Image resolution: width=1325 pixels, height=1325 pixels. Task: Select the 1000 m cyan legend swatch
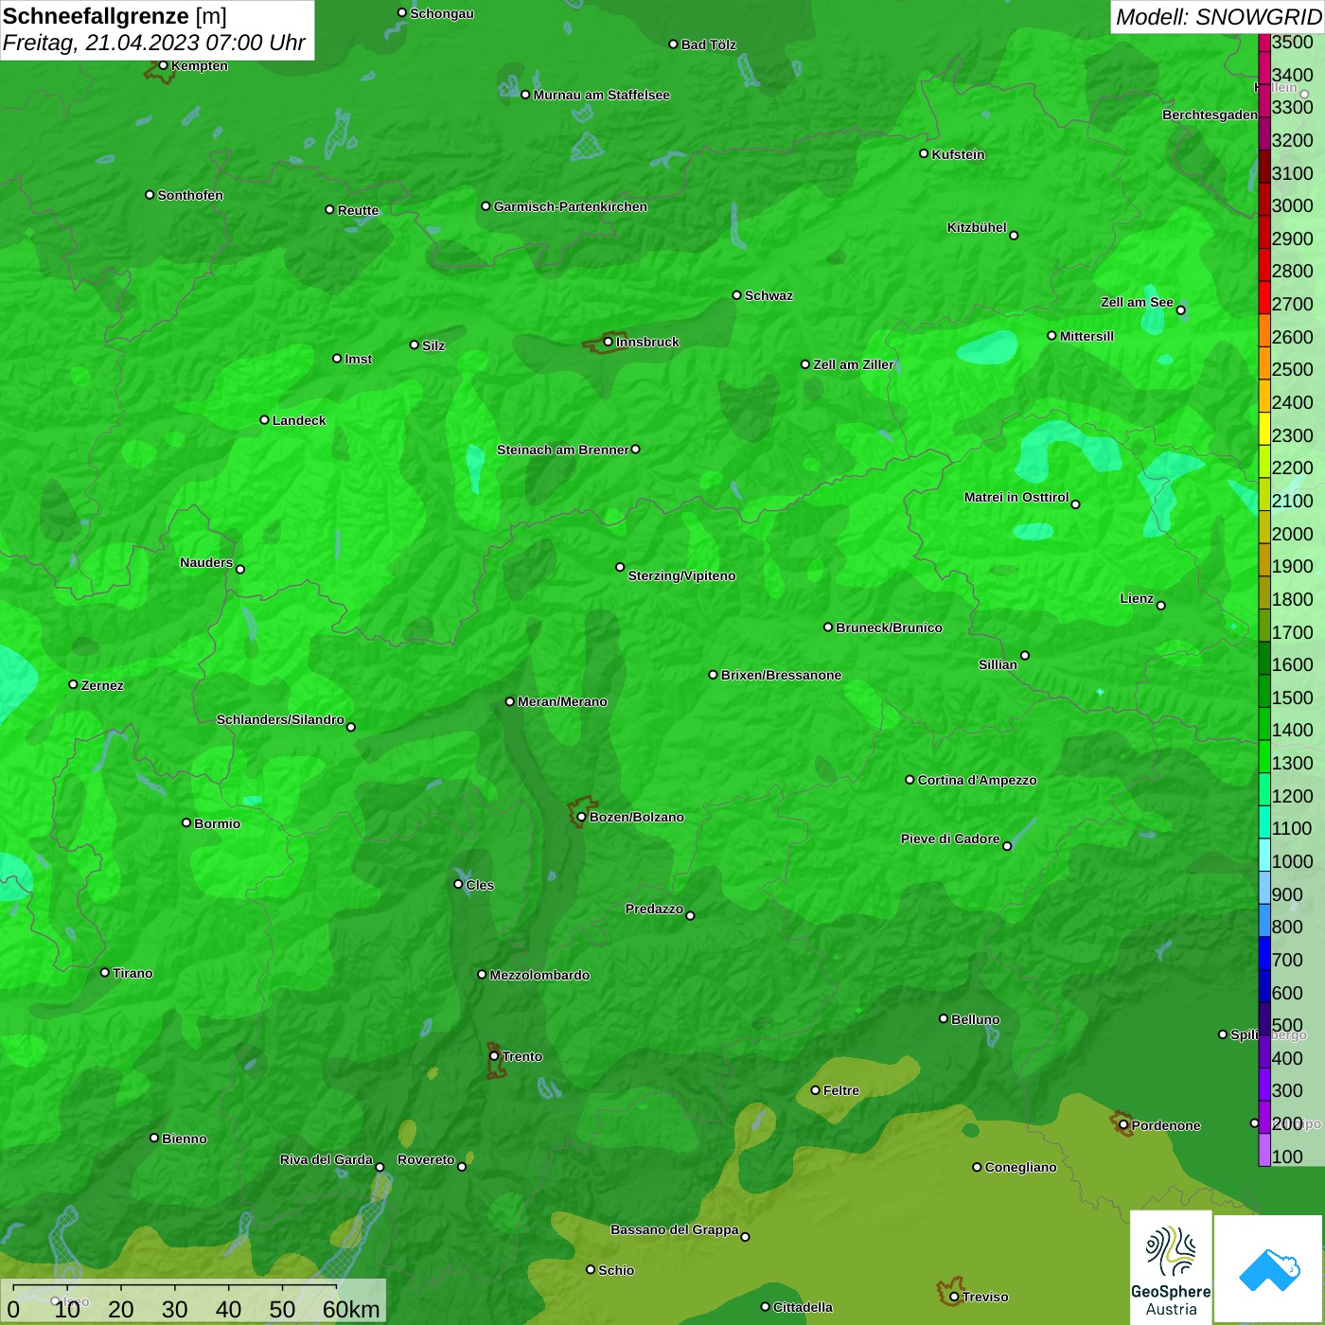1264,856
